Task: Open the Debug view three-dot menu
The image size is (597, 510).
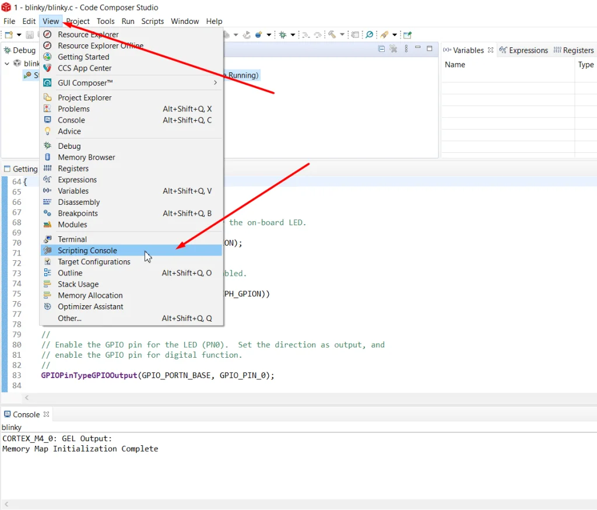Action: 406,49
